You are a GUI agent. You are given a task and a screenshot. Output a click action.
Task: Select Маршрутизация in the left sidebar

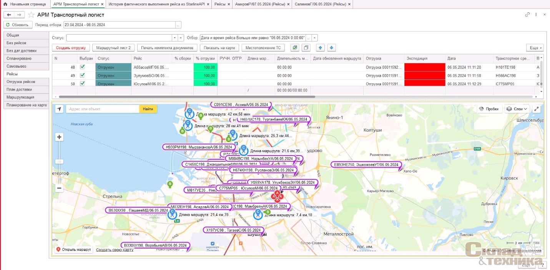(x=20, y=97)
